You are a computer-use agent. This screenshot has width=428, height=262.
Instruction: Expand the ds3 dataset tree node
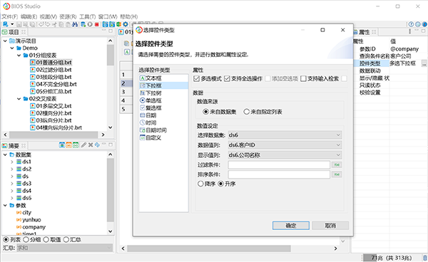coord(11,184)
